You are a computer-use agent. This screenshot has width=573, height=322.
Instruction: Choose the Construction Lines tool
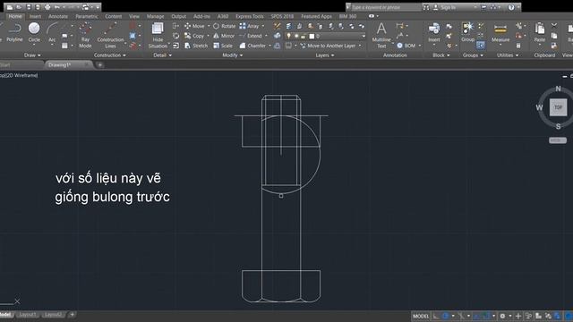(110, 36)
